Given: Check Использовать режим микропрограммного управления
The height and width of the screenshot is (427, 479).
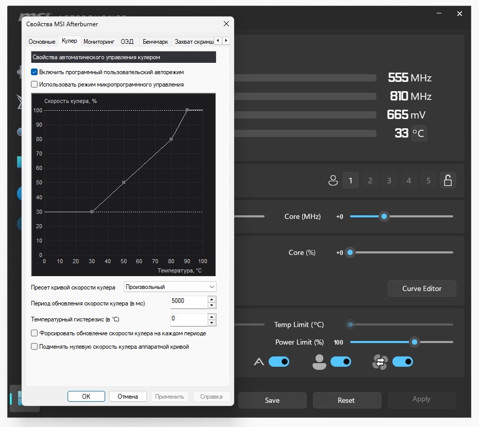Looking at the screenshot, I should 34,84.
